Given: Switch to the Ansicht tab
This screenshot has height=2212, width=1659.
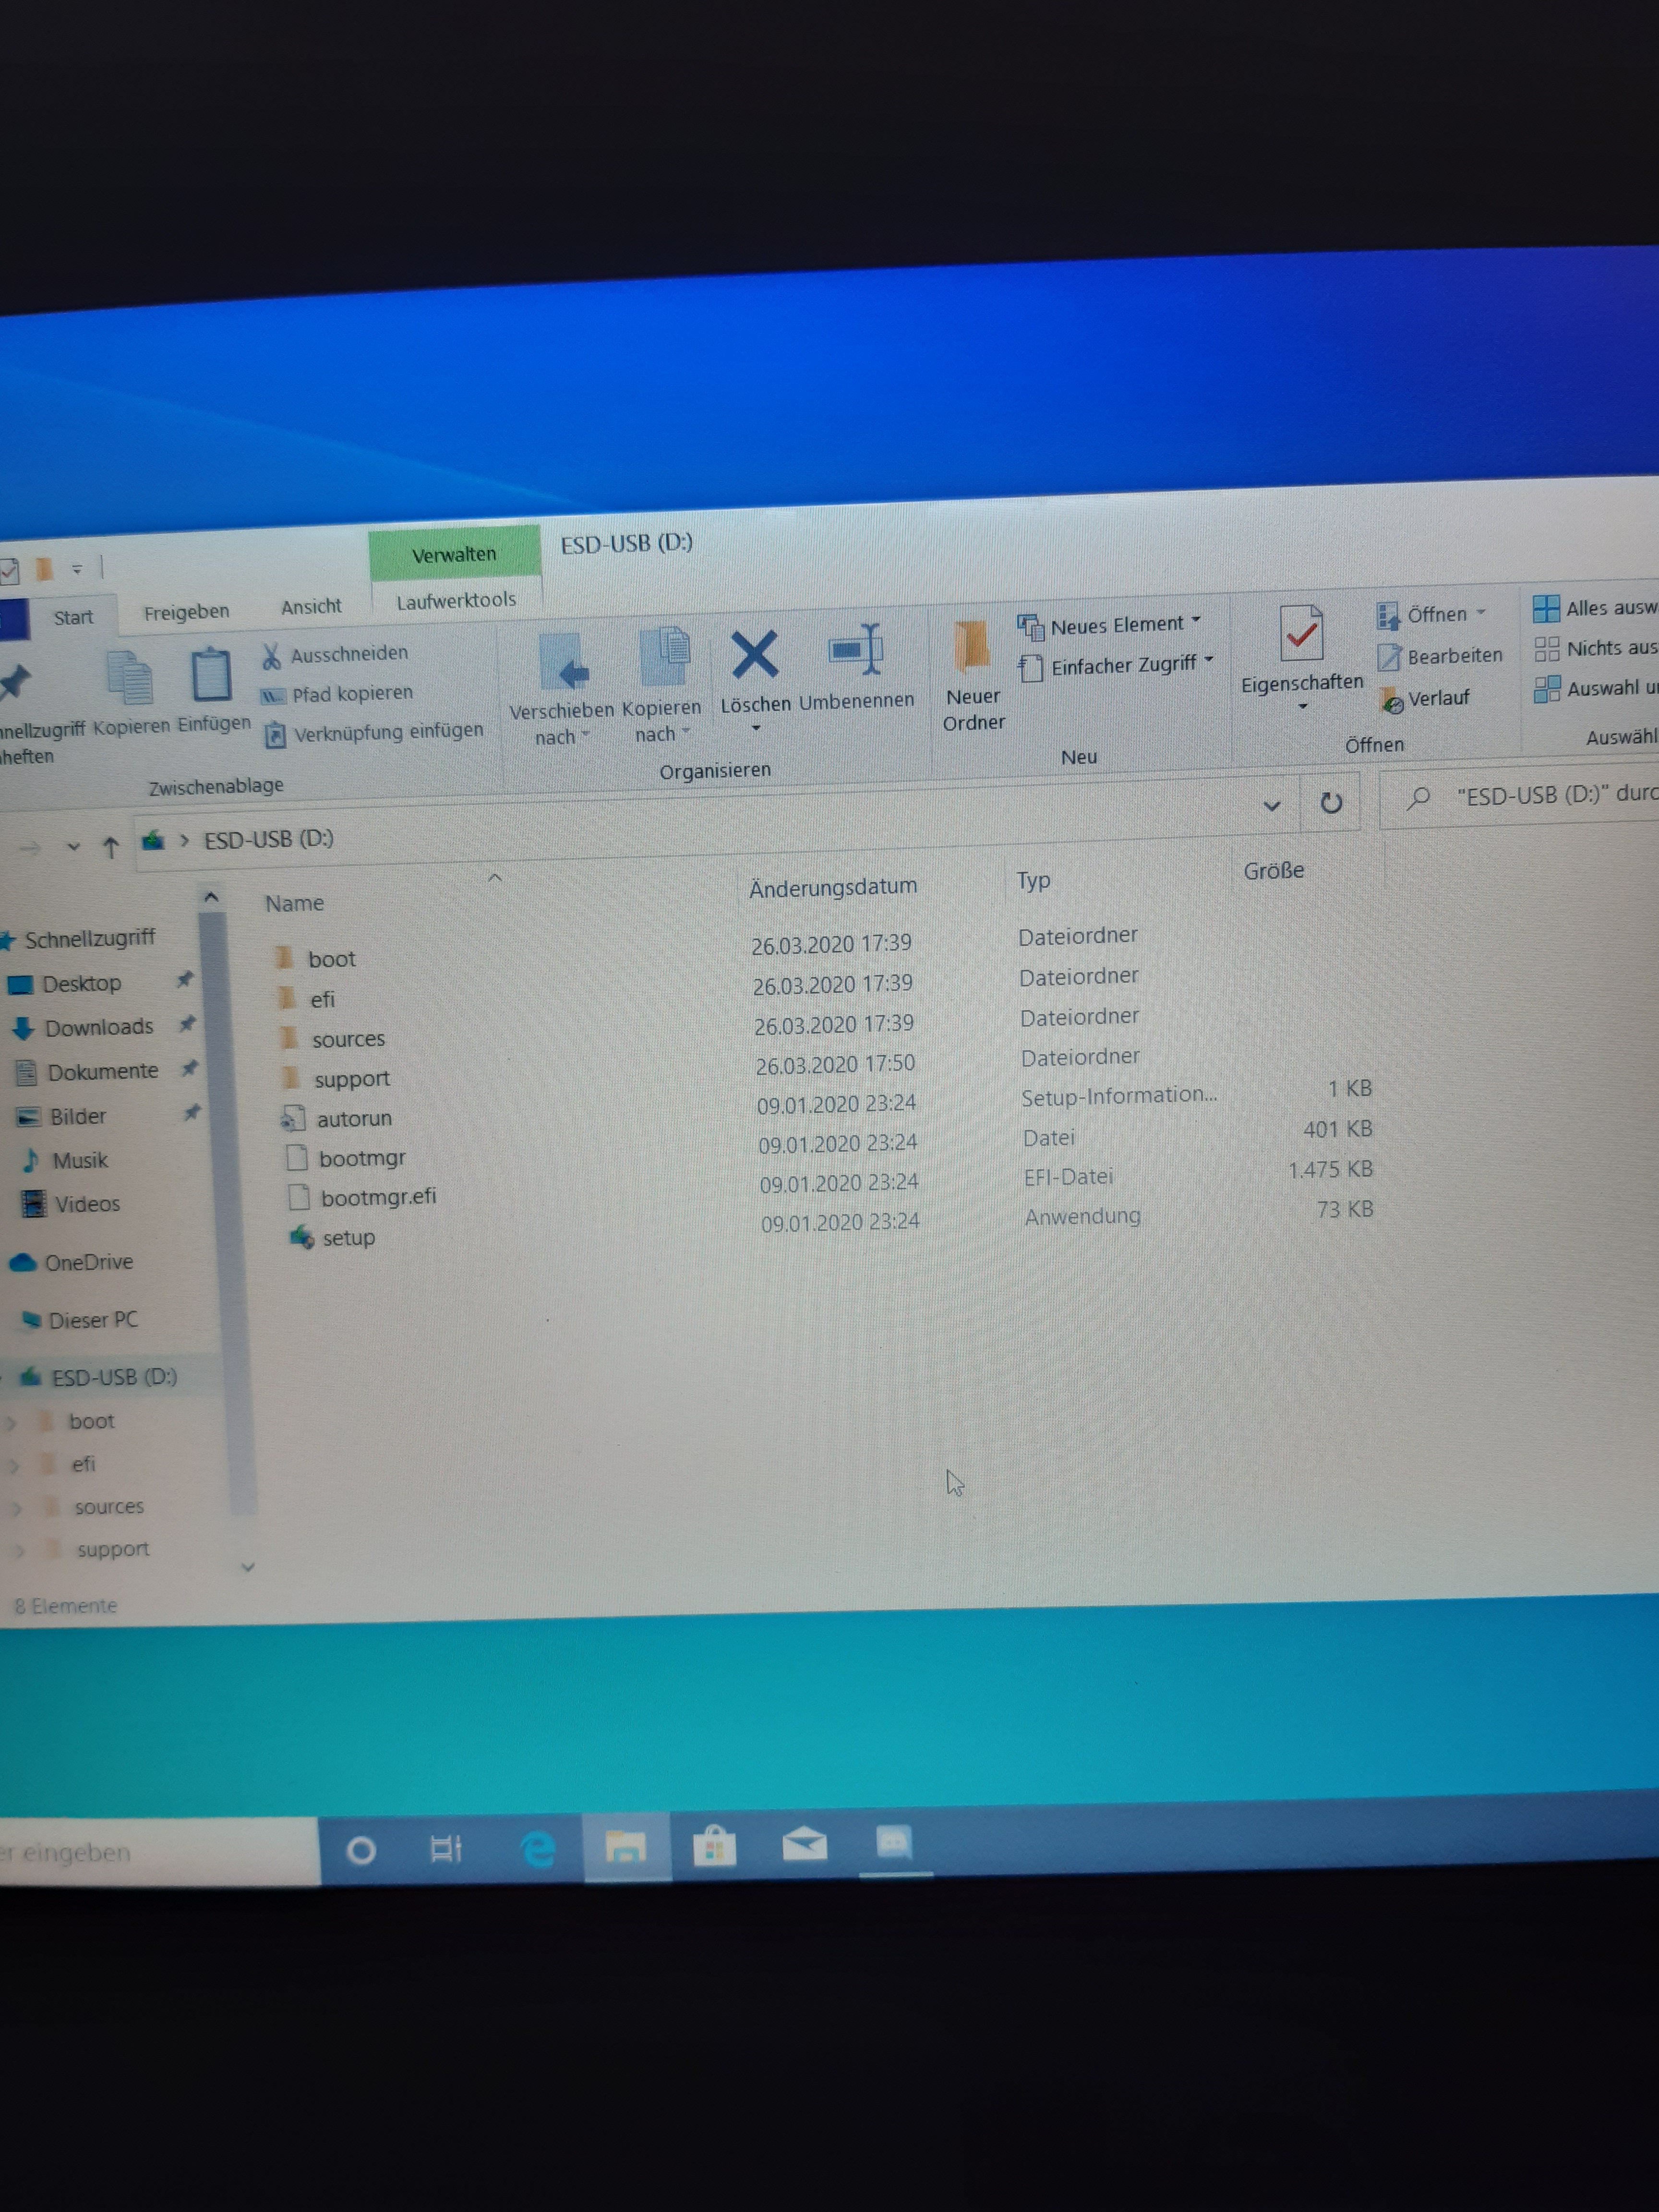Looking at the screenshot, I should pos(311,607).
